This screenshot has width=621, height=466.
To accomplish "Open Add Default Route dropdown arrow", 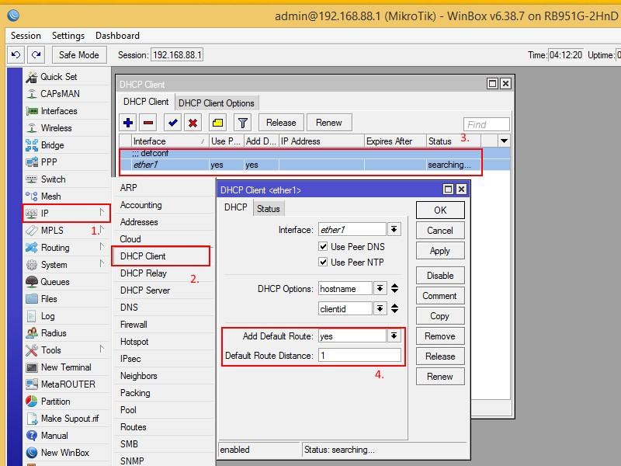I will tap(394, 336).
